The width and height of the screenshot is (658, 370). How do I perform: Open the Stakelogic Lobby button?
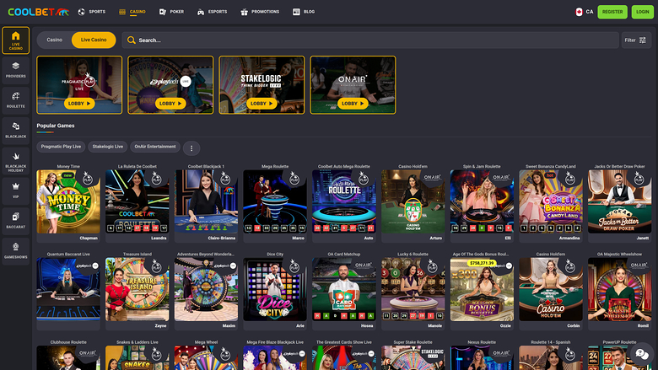click(262, 103)
